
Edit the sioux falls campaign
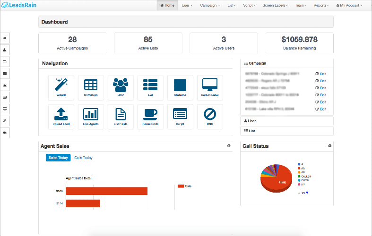pos(321,88)
